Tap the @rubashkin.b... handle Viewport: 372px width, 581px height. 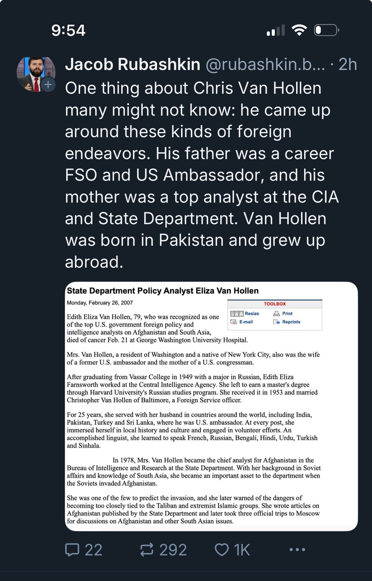pyautogui.click(x=265, y=64)
